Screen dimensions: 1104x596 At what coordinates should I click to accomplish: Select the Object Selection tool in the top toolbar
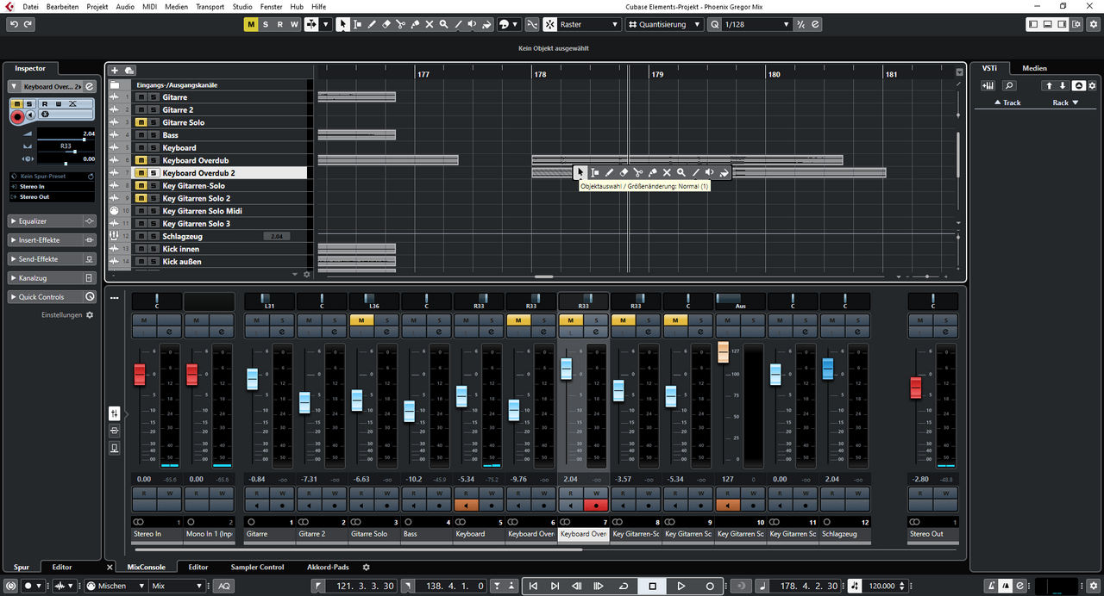click(x=343, y=24)
